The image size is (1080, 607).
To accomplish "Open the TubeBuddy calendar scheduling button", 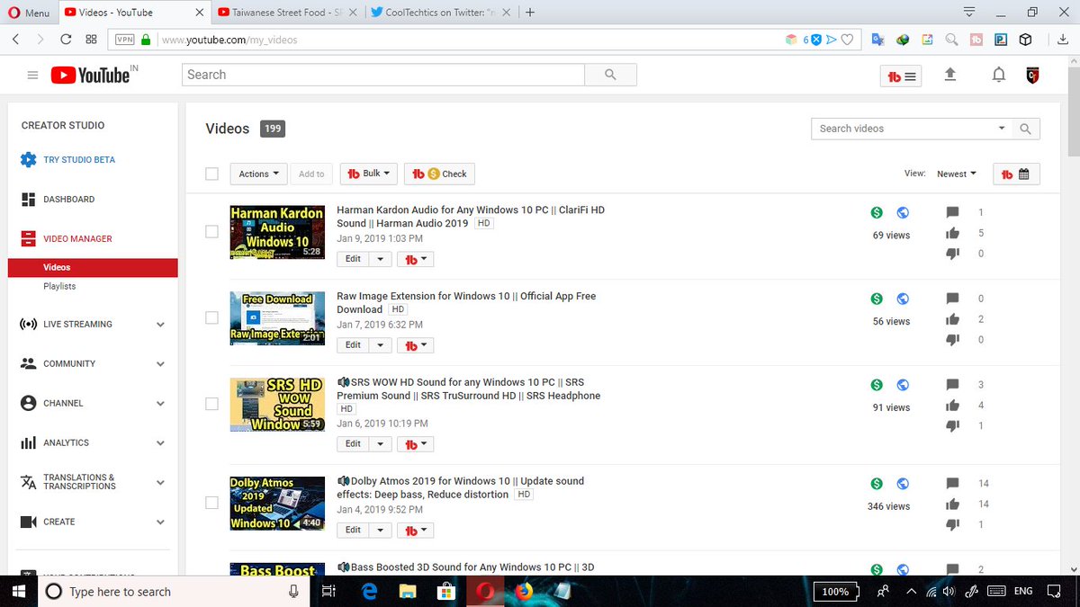I will (x=1016, y=174).
